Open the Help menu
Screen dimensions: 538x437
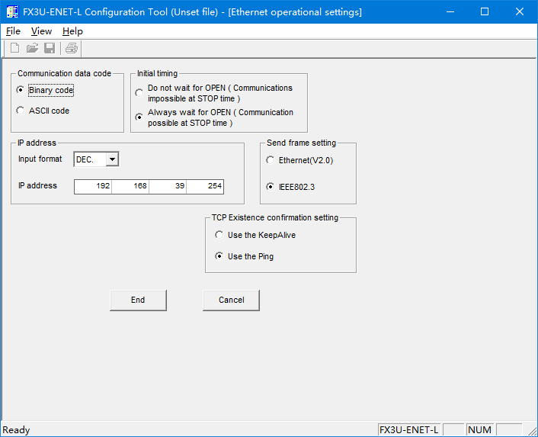click(72, 31)
